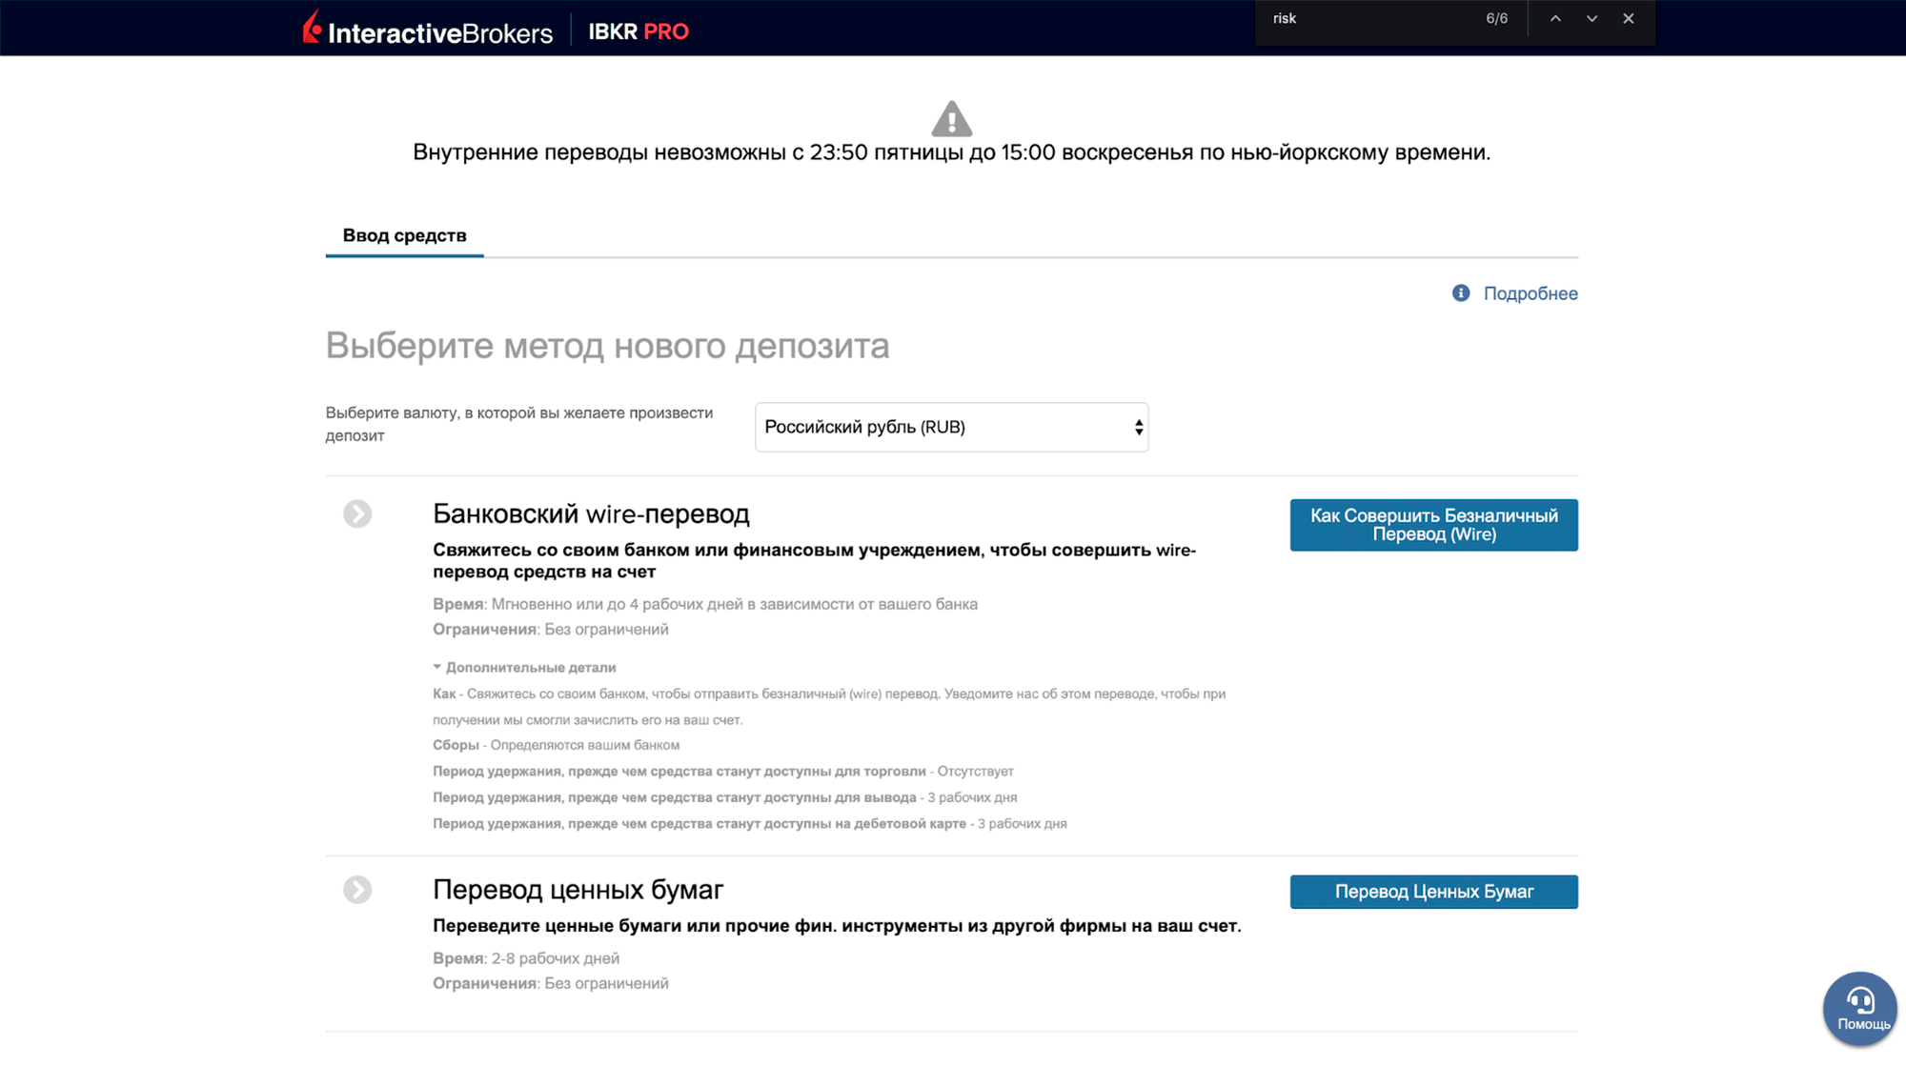Click the Перевод ценных бумаг heading
Screen dimensions: 1906x1086
(x=578, y=890)
